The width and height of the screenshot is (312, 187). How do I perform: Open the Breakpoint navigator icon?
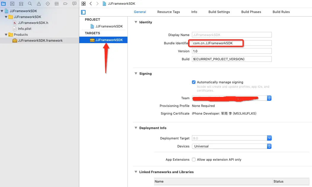[x=65, y=4]
